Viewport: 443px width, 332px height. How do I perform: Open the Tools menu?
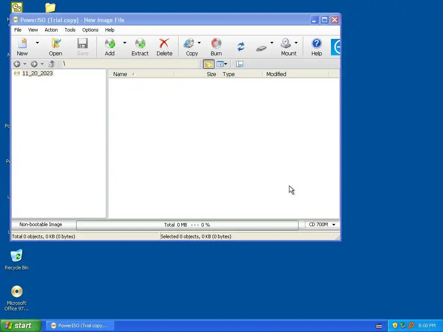[70, 30]
